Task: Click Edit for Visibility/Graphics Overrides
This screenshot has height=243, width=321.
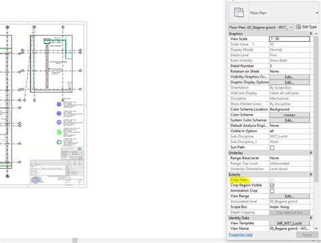Action: [289, 77]
